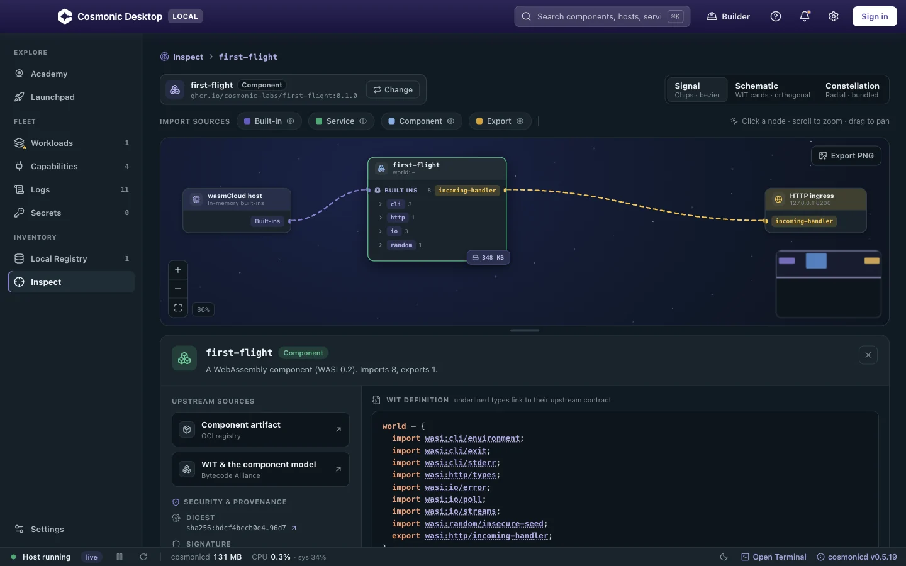The height and width of the screenshot is (566, 906).
Task: Restart host with refresh icon
Action: pos(143,557)
